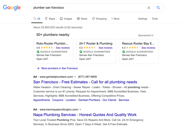Click the Sponsored info icon
Screen dimensions: 180x129
(152, 36)
